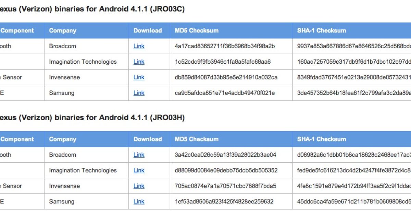Click Samsung download link in JRO03C table
This screenshot has height=215, width=411.
tap(139, 93)
